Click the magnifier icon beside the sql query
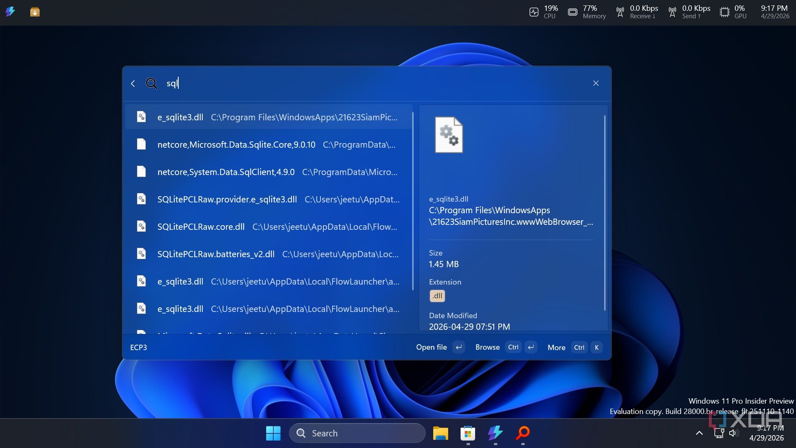This screenshot has width=796, height=448. pos(152,83)
